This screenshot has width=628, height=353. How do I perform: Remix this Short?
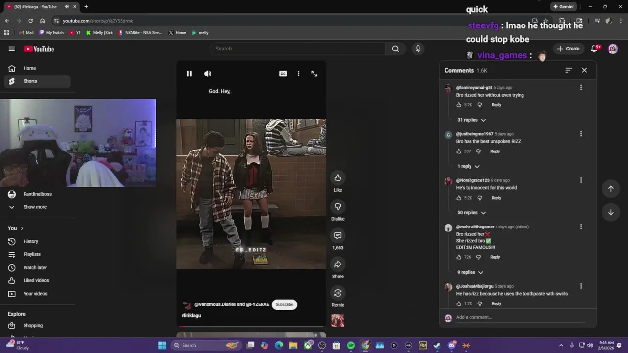pyautogui.click(x=338, y=293)
